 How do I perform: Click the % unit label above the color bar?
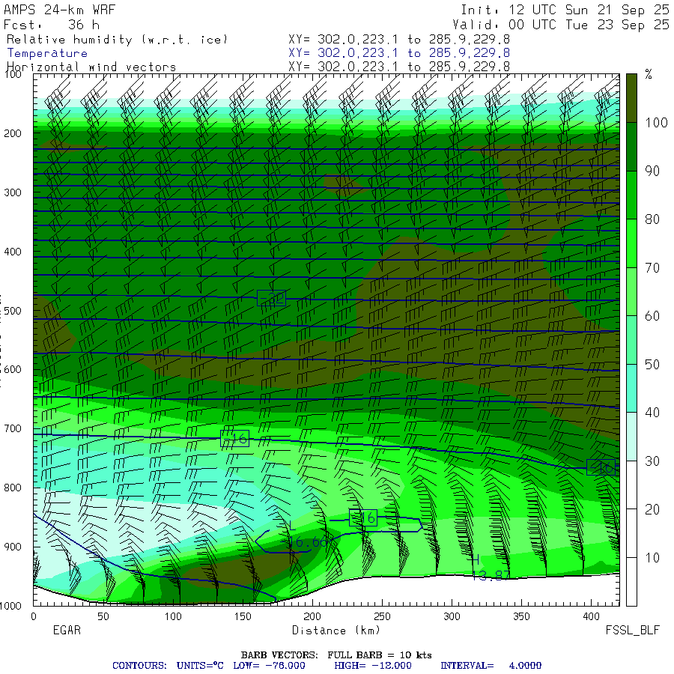649,75
